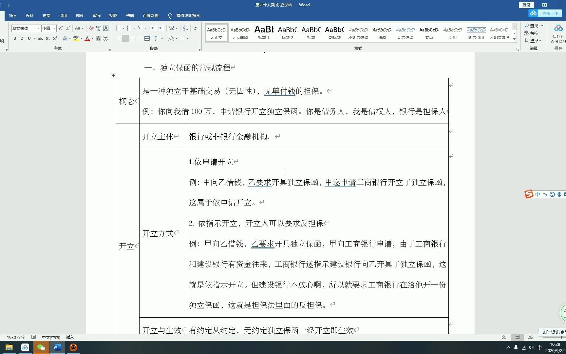The image size is (566, 354).
Task: Toggle superscript formatting
Action: click(x=55, y=38)
